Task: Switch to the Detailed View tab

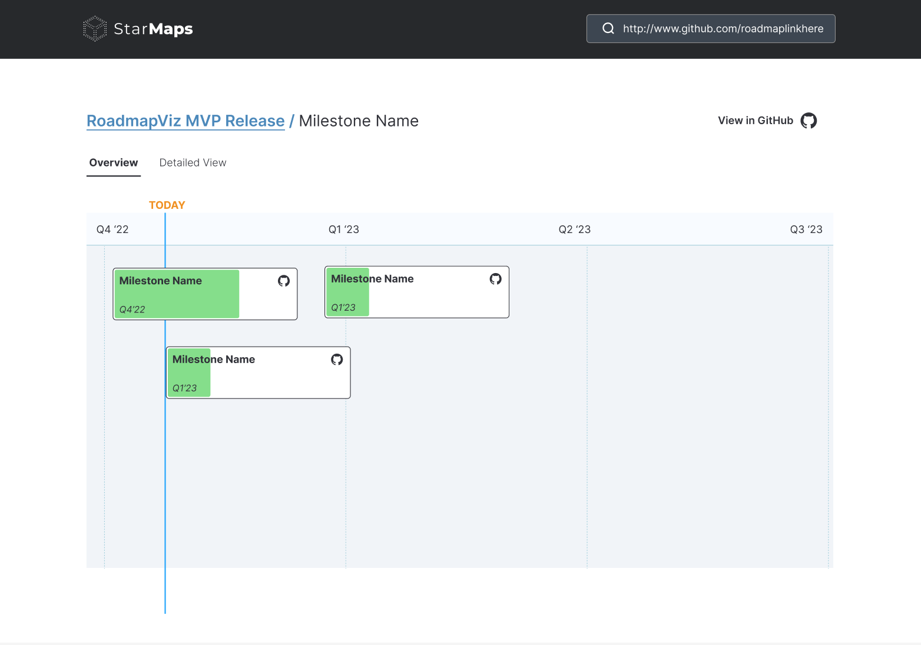Action: (193, 162)
